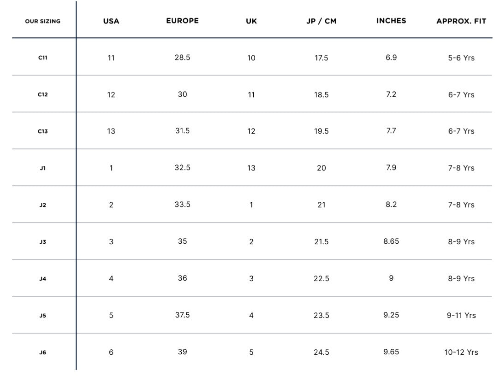Viewport: 500px width, 388px height.
Task: Select the JP / CM column header
Action: pyautogui.click(x=321, y=21)
